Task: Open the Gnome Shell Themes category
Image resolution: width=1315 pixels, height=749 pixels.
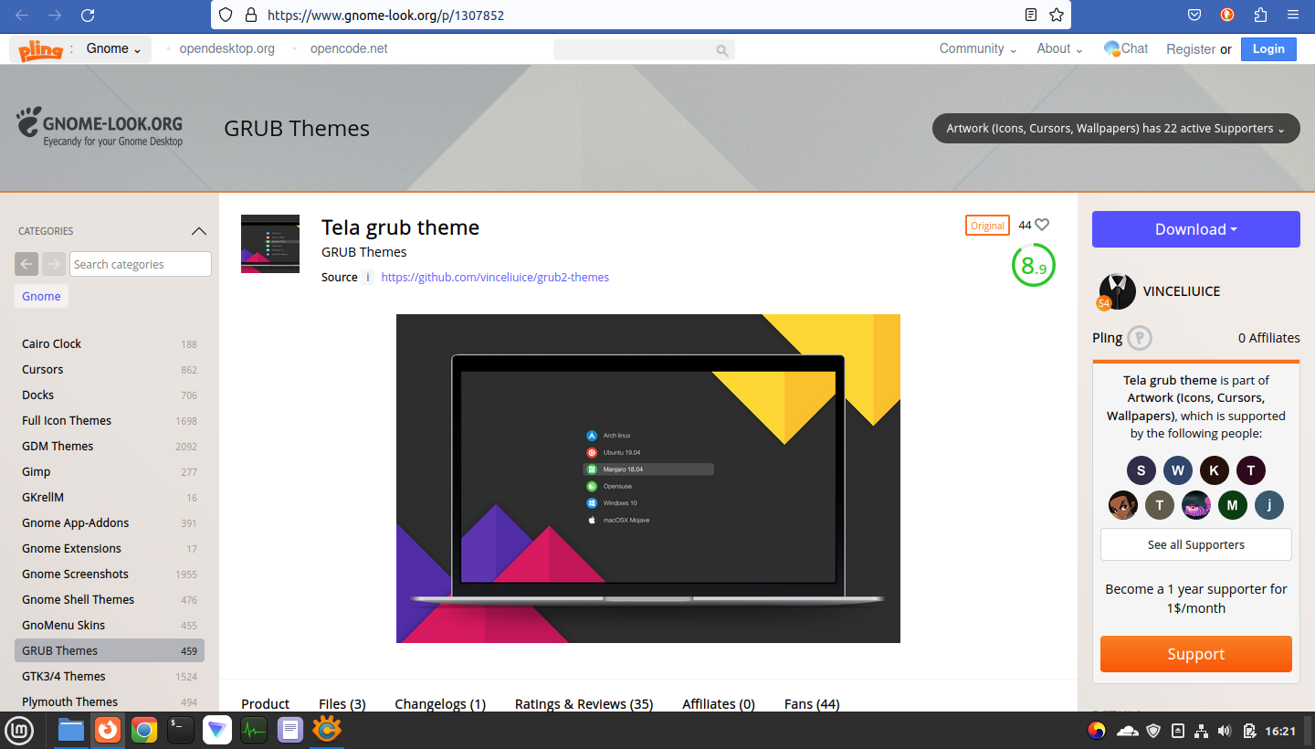Action: 110,599
